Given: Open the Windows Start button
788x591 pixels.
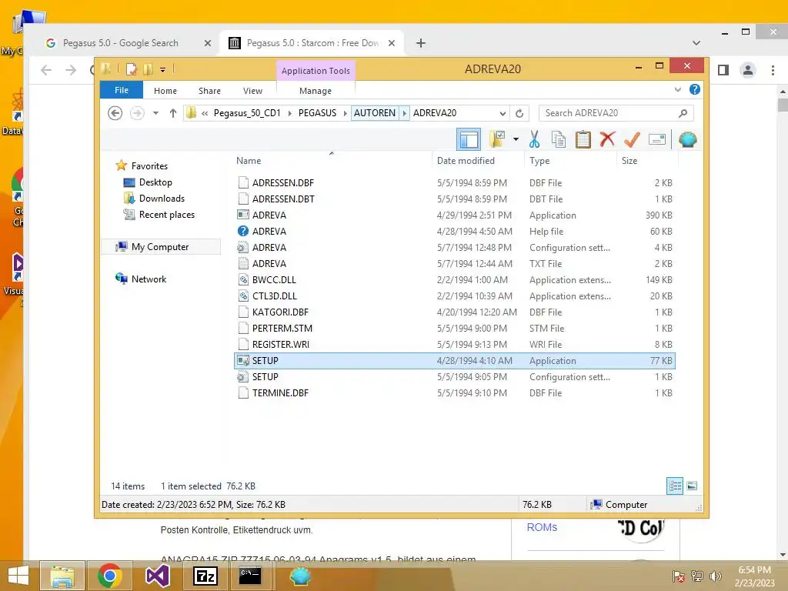Looking at the screenshot, I should tap(18, 576).
